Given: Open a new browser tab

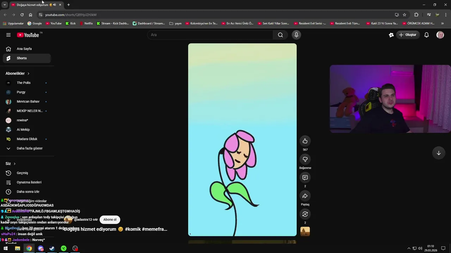Looking at the screenshot, I should click(x=68, y=5).
